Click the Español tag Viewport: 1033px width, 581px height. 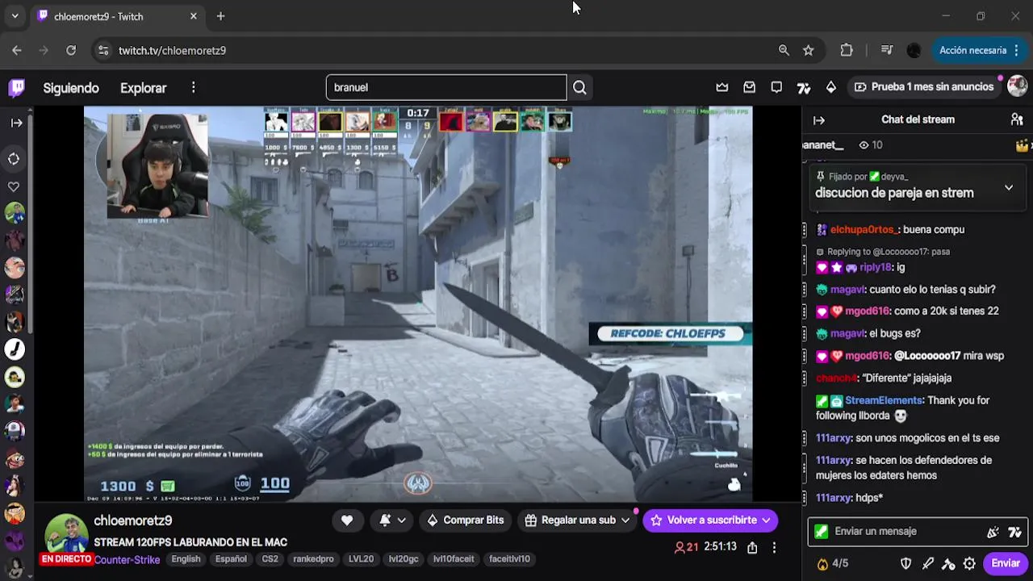click(231, 559)
